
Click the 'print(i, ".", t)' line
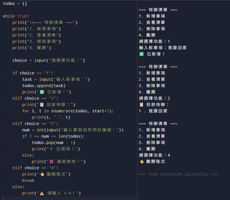point(51,117)
